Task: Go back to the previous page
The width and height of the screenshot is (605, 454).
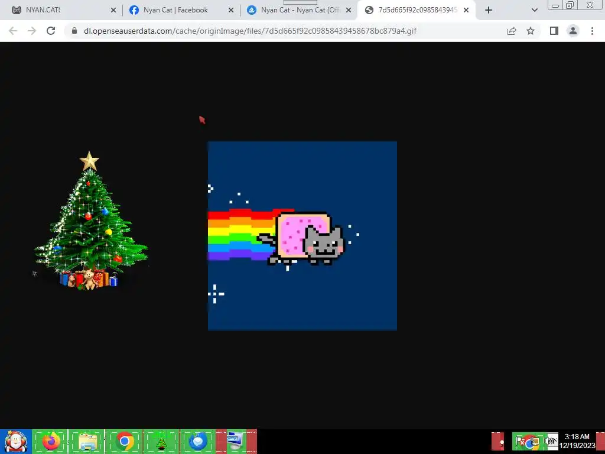Action: coord(13,31)
